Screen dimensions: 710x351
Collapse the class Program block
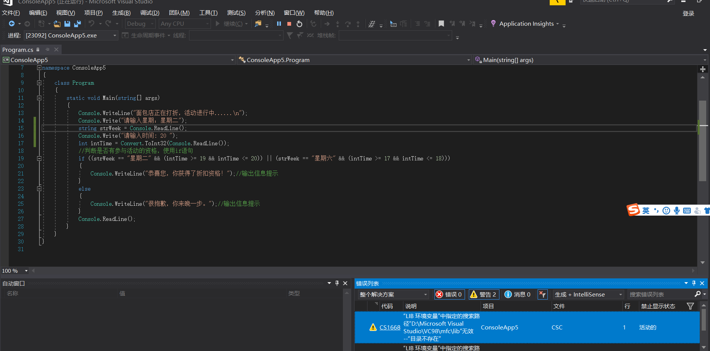click(x=39, y=83)
